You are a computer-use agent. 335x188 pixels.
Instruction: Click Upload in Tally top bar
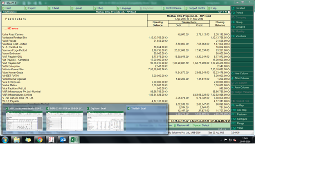82,8
